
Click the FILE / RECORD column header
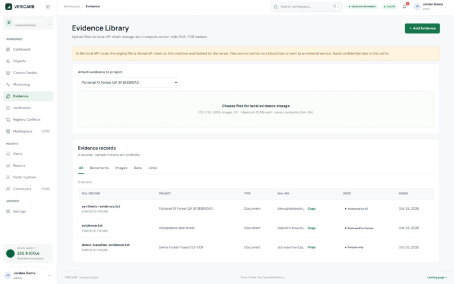click(91, 193)
